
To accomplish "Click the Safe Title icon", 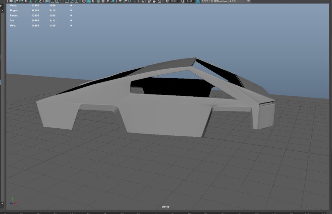I will (x=77, y=1).
